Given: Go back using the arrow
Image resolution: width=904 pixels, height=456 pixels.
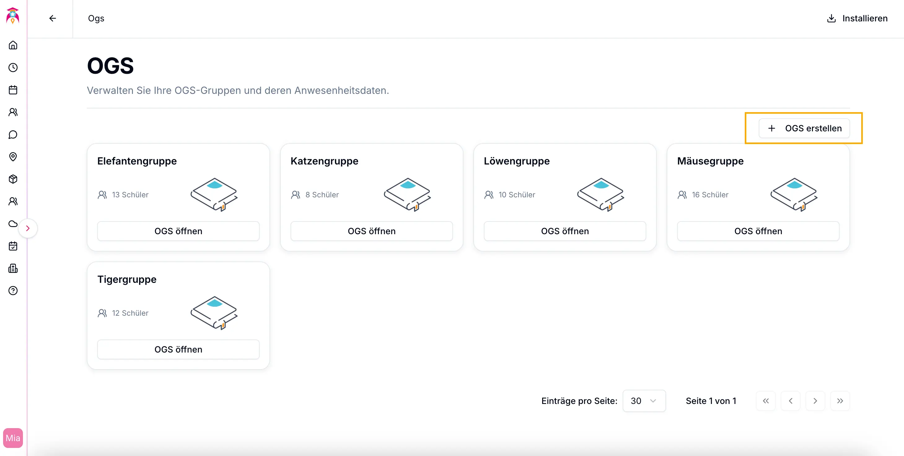Looking at the screenshot, I should pyautogui.click(x=53, y=18).
